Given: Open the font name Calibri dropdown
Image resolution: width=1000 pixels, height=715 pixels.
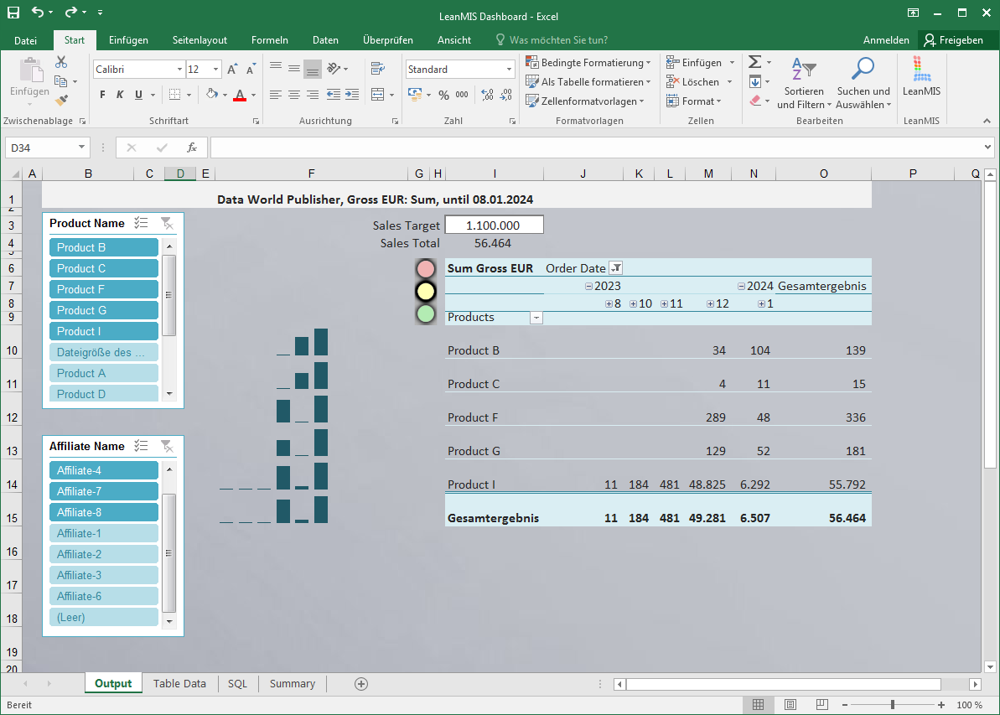Looking at the screenshot, I should tap(179, 70).
